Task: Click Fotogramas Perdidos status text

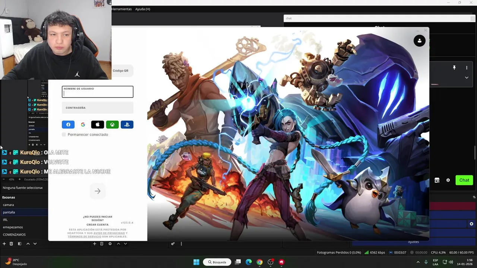Action: (339, 252)
